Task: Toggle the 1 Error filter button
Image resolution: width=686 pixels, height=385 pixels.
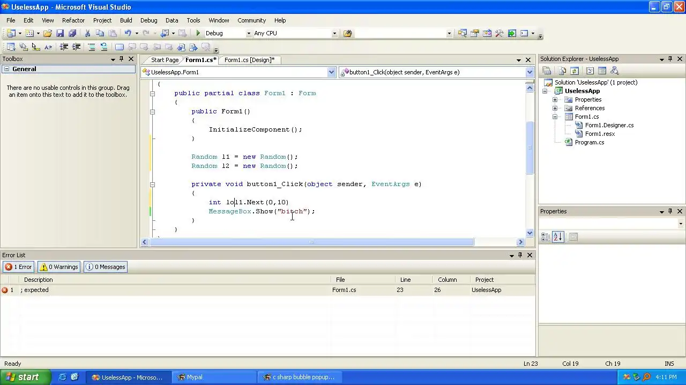Action: pyautogui.click(x=19, y=267)
